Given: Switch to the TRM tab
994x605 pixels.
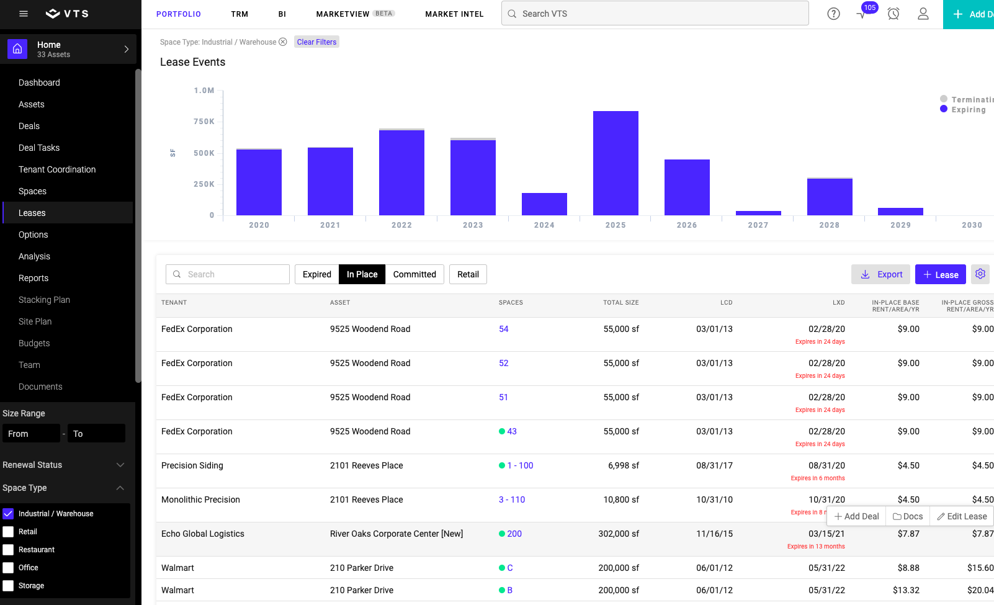Looking at the screenshot, I should (240, 14).
